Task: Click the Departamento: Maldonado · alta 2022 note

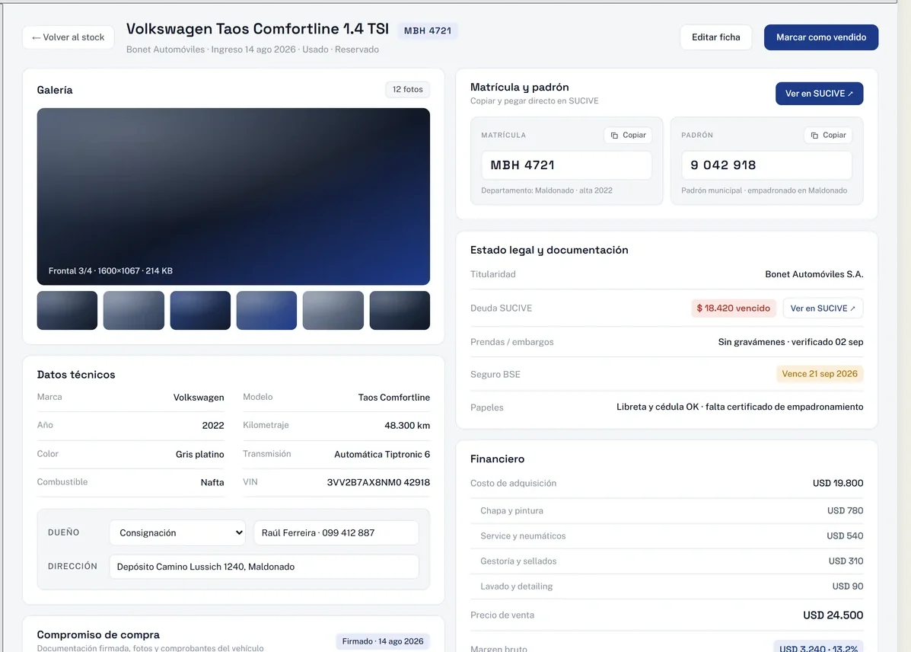Action: tap(546, 190)
